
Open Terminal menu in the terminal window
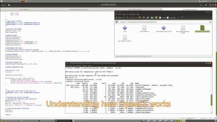point(84,66)
